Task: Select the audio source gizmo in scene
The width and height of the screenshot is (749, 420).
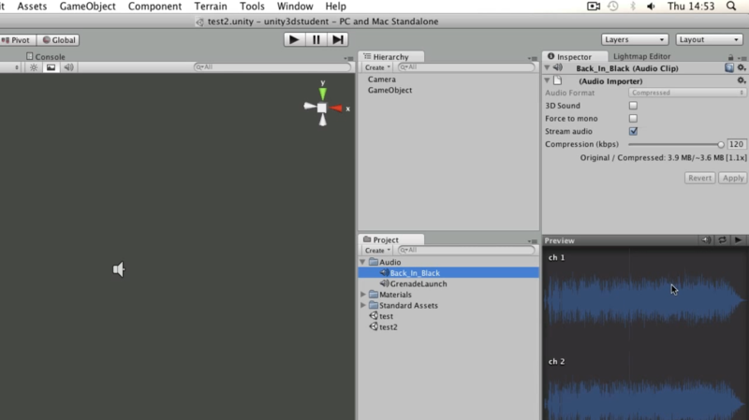Action: tap(119, 269)
